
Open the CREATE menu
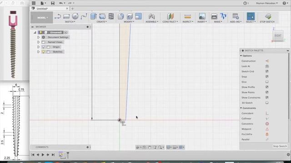coord(101,22)
